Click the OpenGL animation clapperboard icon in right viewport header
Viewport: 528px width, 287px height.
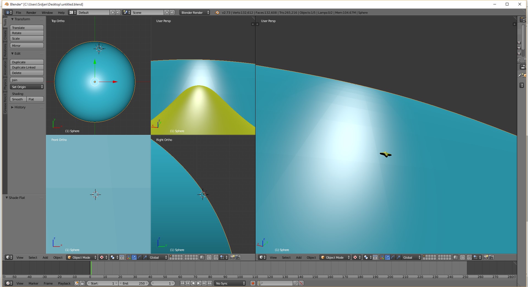[491, 258]
